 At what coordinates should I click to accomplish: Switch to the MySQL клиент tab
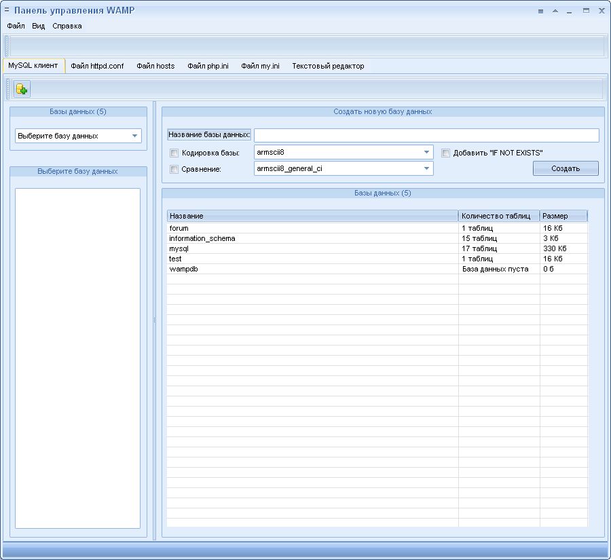tap(33, 65)
